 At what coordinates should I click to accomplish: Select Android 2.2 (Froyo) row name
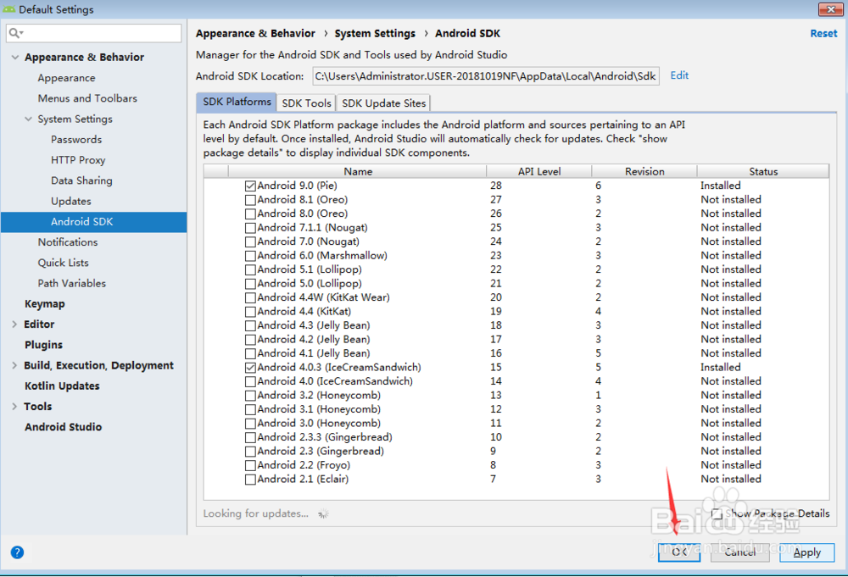click(x=304, y=465)
